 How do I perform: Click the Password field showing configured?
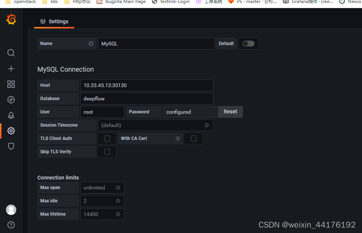(x=190, y=112)
